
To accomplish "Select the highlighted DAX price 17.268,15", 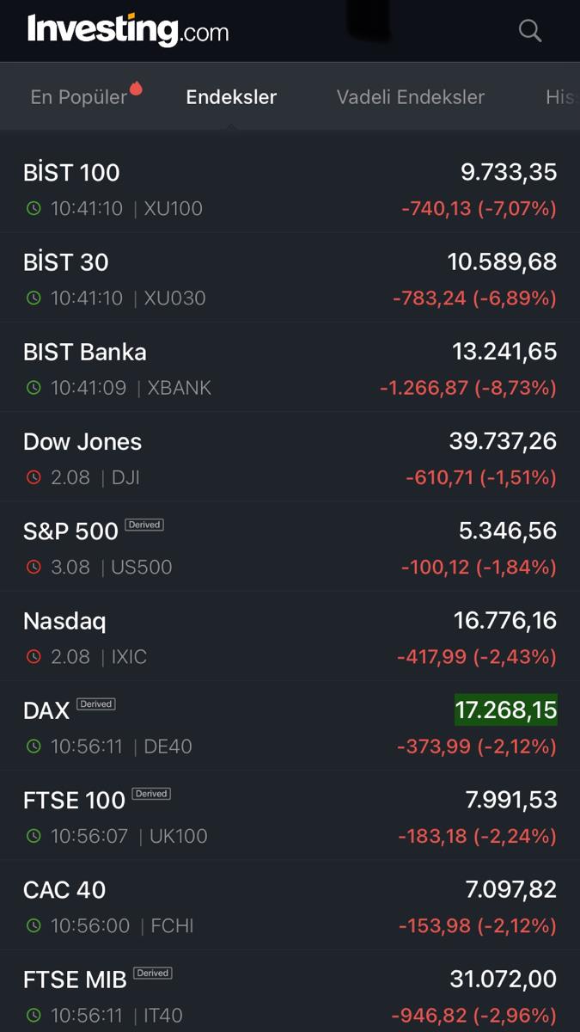I will click(505, 710).
